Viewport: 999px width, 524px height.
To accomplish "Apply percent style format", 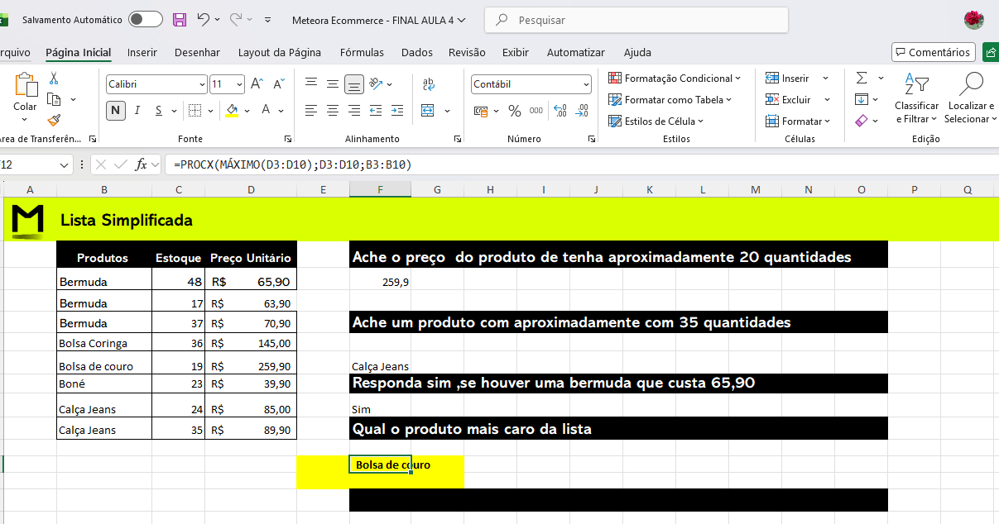I will tap(515, 111).
